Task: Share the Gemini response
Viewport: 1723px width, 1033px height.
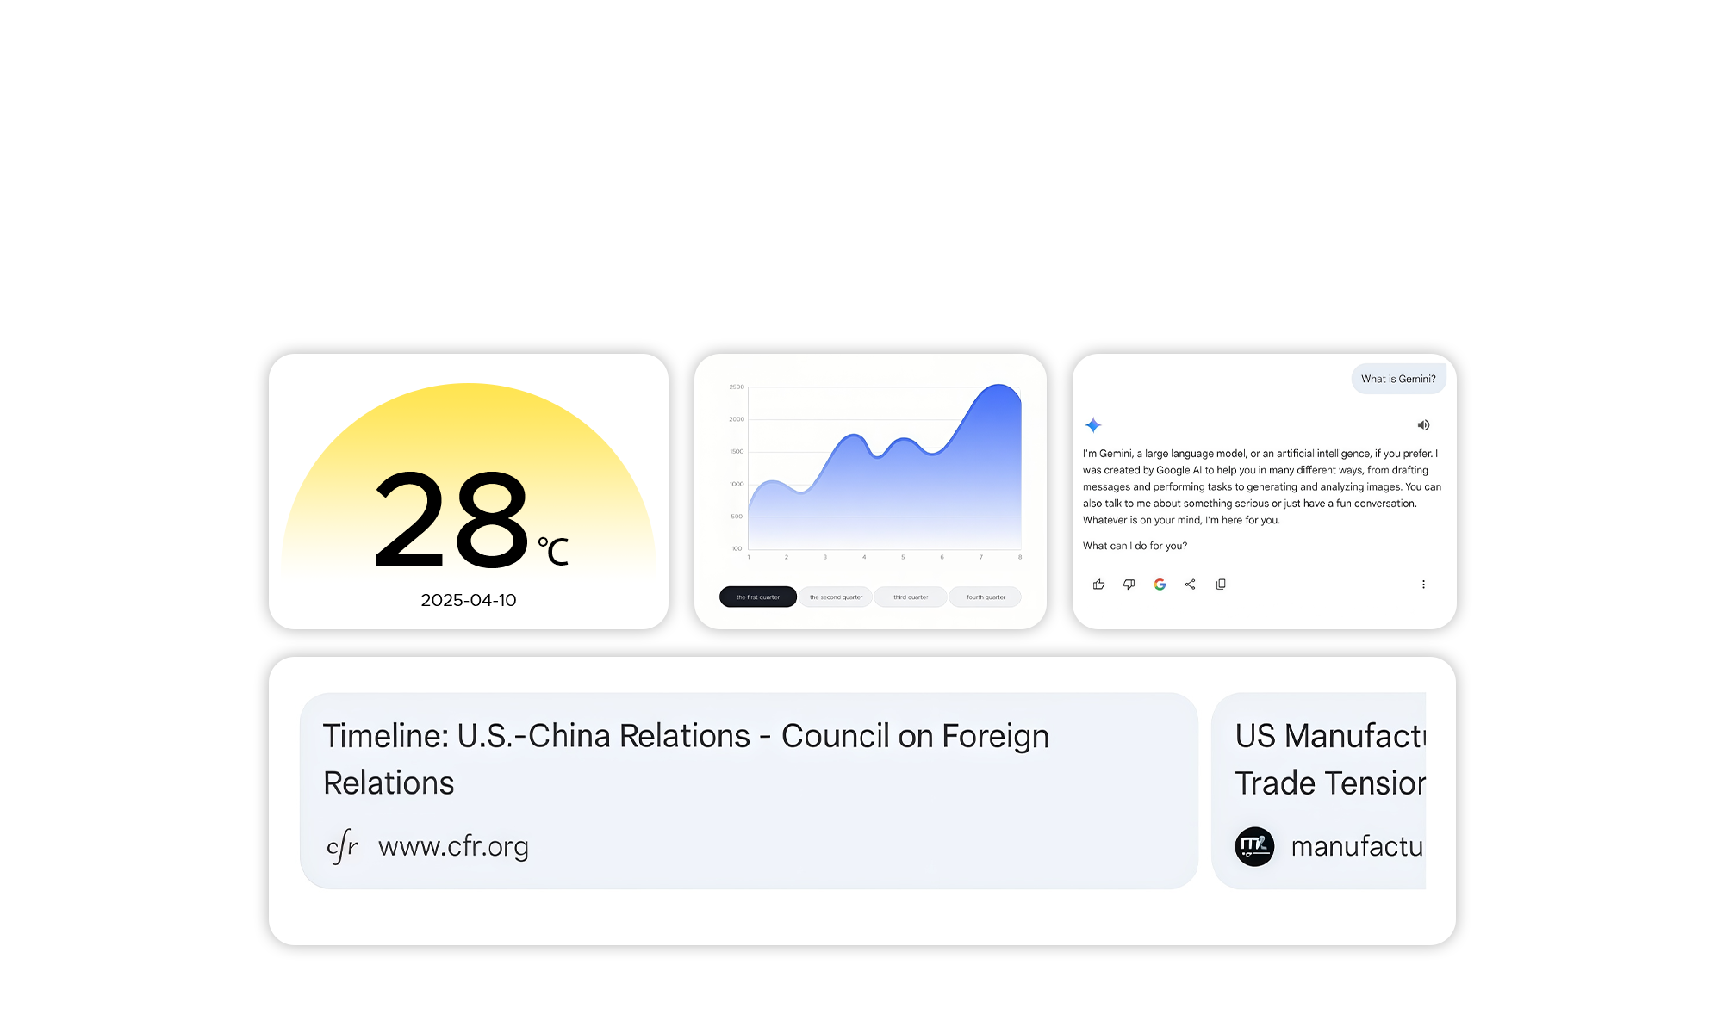Action: [1190, 585]
